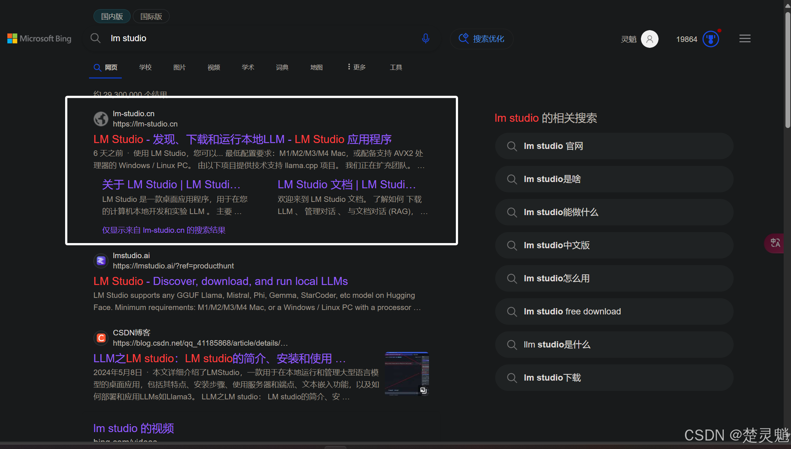Open the user profile avatar icon
This screenshot has width=791, height=449.
pyautogui.click(x=649, y=39)
